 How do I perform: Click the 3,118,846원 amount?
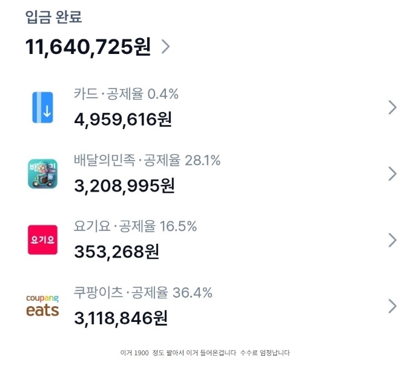tap(121, 317)
